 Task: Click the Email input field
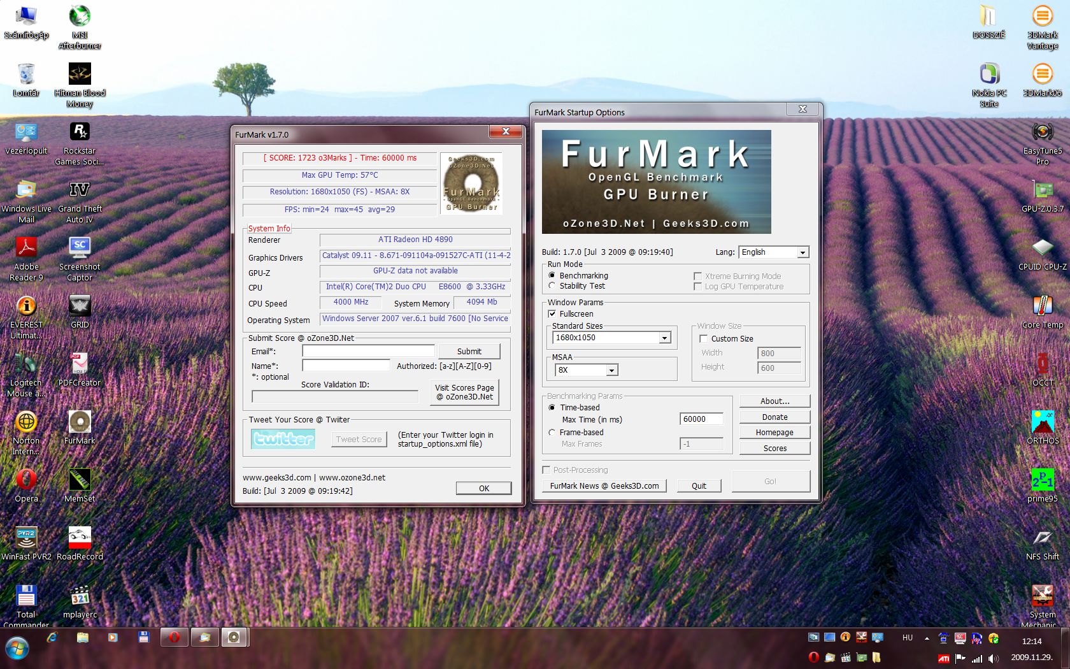368,350
